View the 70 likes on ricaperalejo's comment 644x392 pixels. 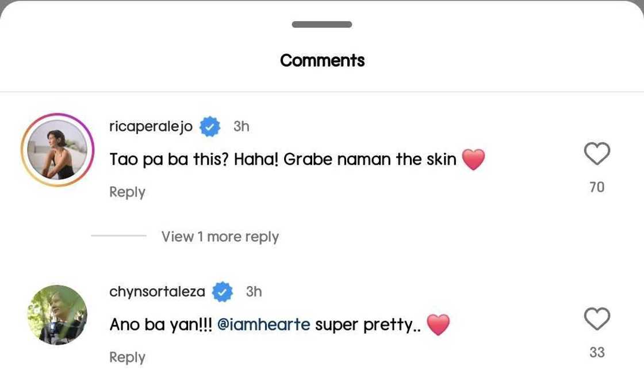597,187
